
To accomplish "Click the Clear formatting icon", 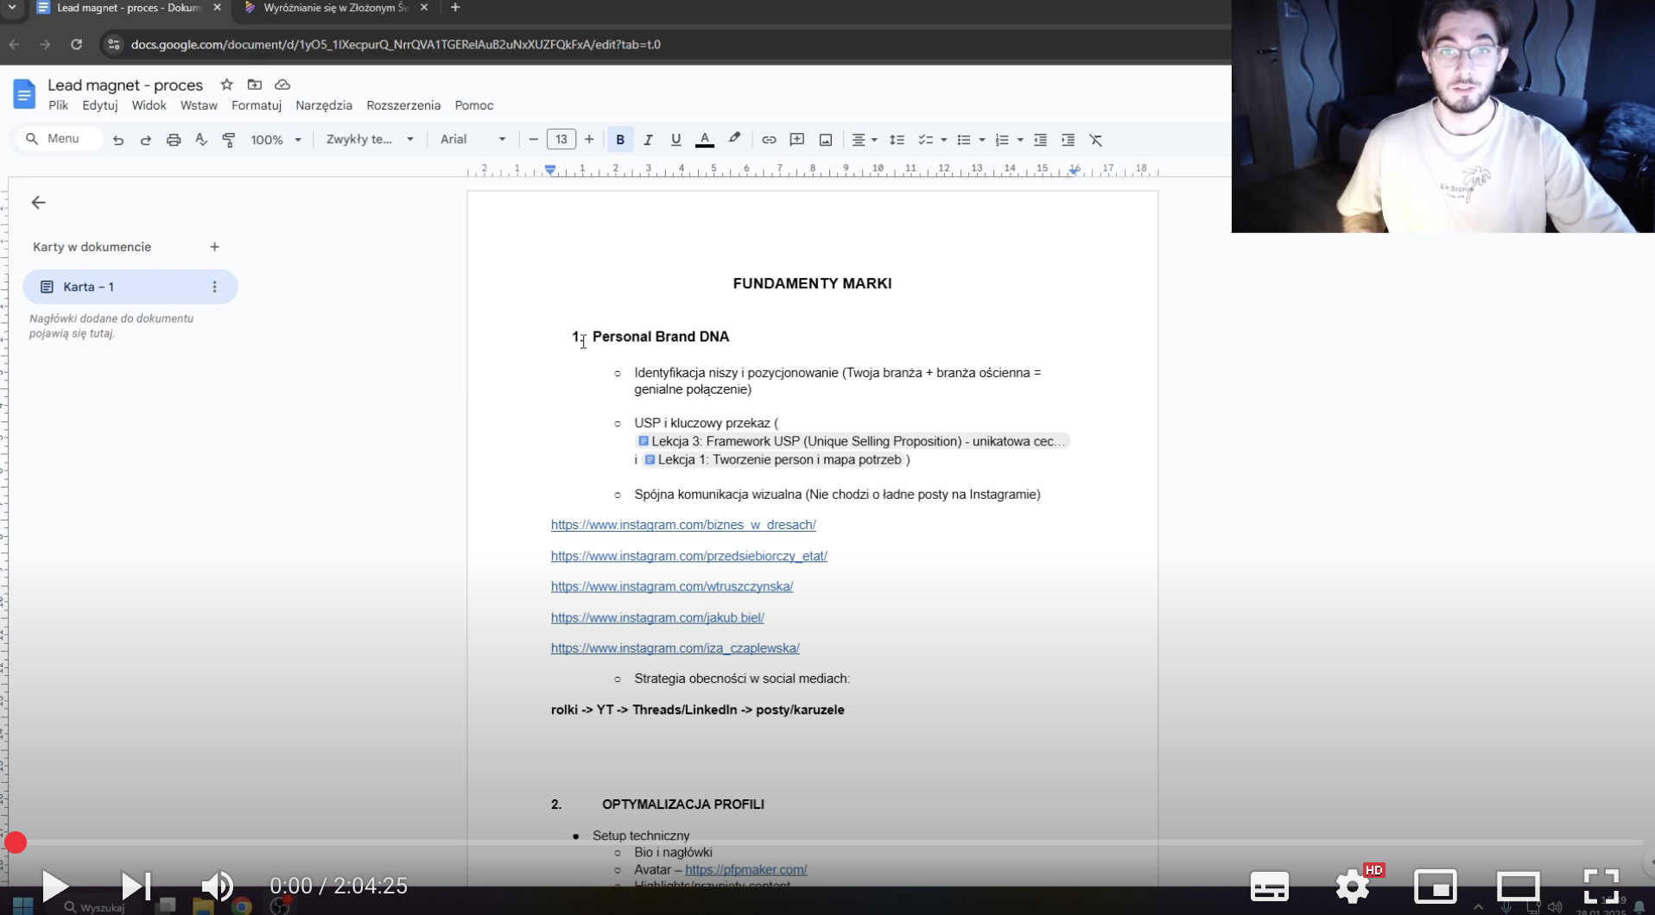I will pos(1095,140).
